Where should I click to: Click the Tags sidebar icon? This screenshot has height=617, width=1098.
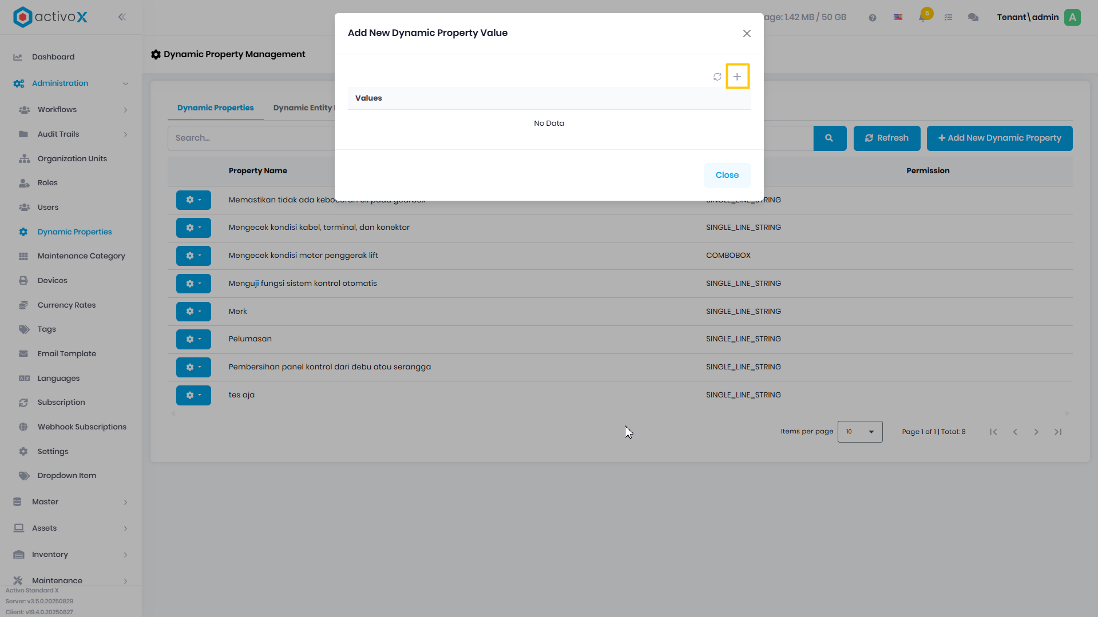[x=23, y=329]
